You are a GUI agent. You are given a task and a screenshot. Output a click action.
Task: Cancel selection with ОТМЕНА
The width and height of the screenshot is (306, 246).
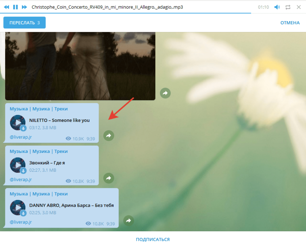point(290,23)
